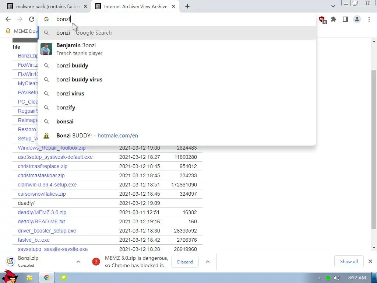Select the bonzi virus suggestion
This screenshot has width=377, height=283.
pos(177,94)
